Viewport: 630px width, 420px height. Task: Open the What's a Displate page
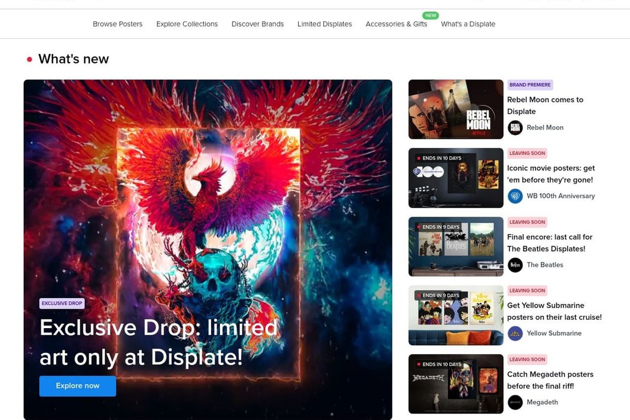click(468, 24)
